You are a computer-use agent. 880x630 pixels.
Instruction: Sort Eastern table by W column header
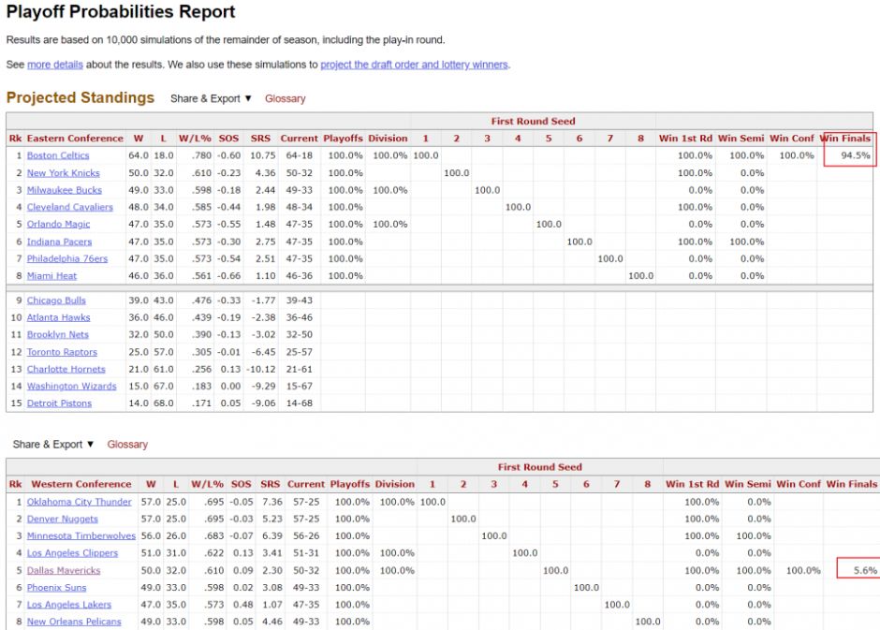tap(138, 139)
